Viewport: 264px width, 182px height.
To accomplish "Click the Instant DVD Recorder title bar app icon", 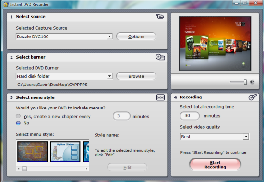I will click(6, 4).
